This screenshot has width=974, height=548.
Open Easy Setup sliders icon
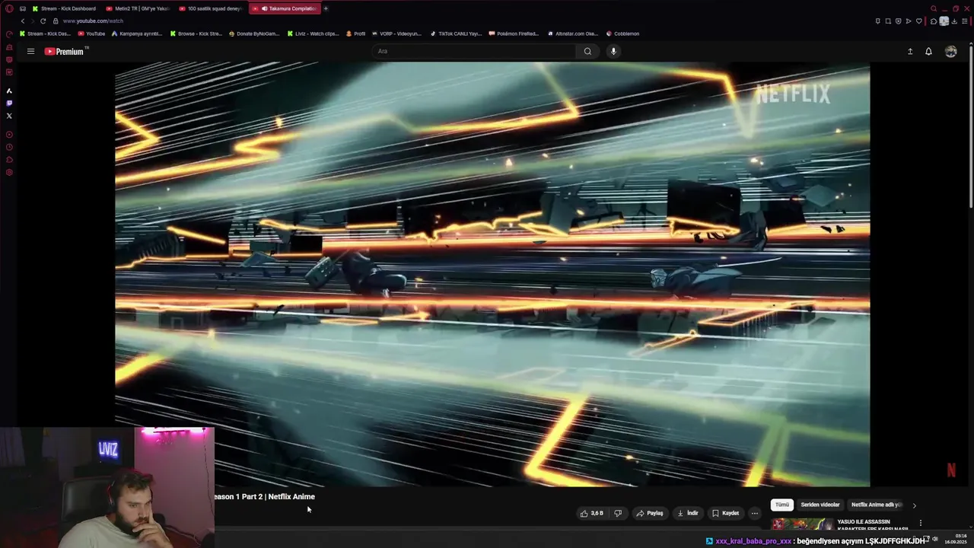[965, 21]
